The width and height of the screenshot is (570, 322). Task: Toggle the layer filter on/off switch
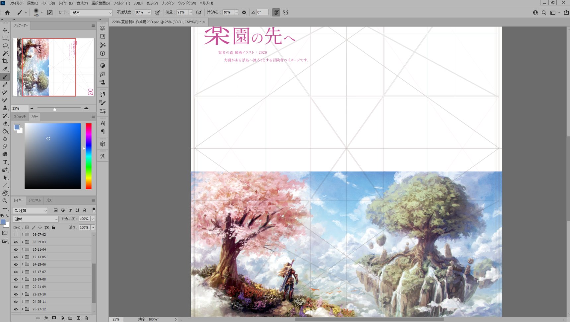click(94, 210)
